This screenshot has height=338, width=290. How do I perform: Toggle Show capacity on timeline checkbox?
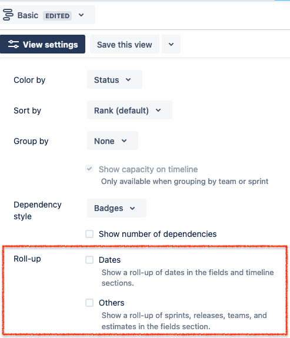point(89,169)
